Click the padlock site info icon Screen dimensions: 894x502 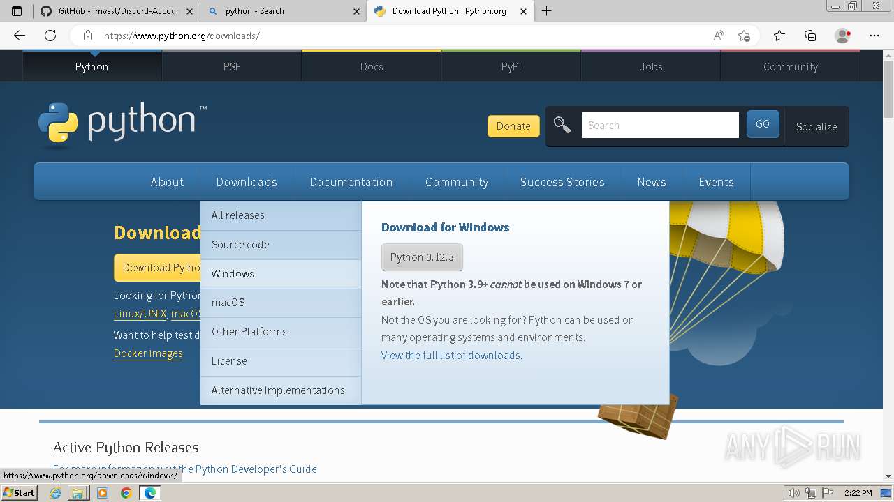tap(88, 36)
